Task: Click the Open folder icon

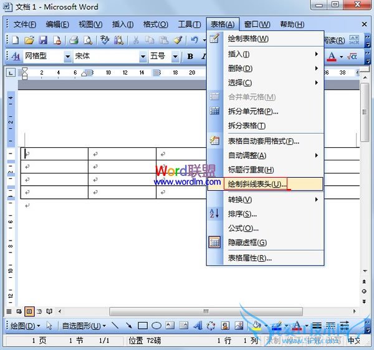Action: [29, 40]
